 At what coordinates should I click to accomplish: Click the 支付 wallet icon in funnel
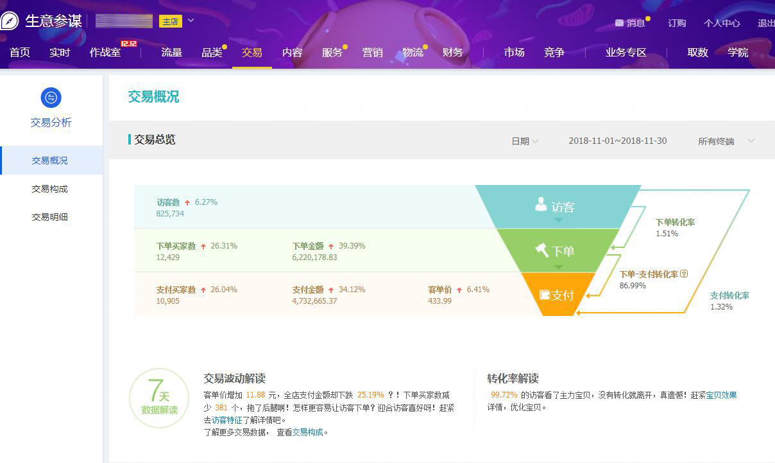click(x=545, y=295)
